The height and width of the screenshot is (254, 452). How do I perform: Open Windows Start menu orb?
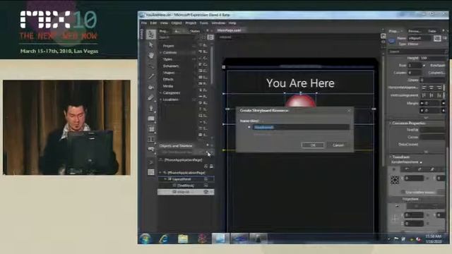coord(145,238)
